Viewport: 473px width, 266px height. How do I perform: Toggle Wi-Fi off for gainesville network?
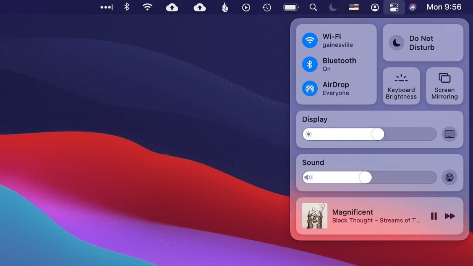pos(310,40)
